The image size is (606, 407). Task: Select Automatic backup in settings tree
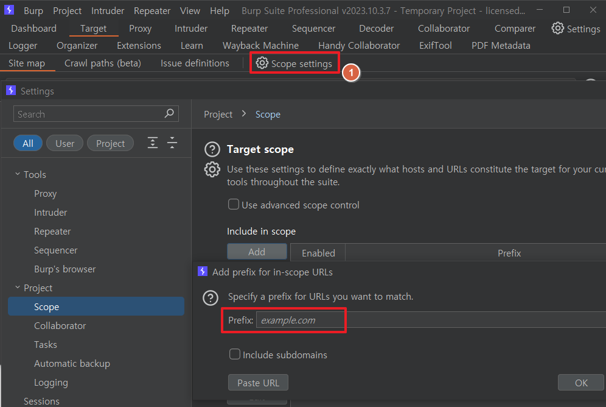[x=72, y=363]
